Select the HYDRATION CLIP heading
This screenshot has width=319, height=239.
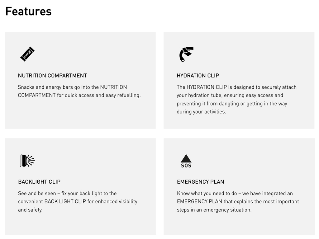[x=198, y=76]
